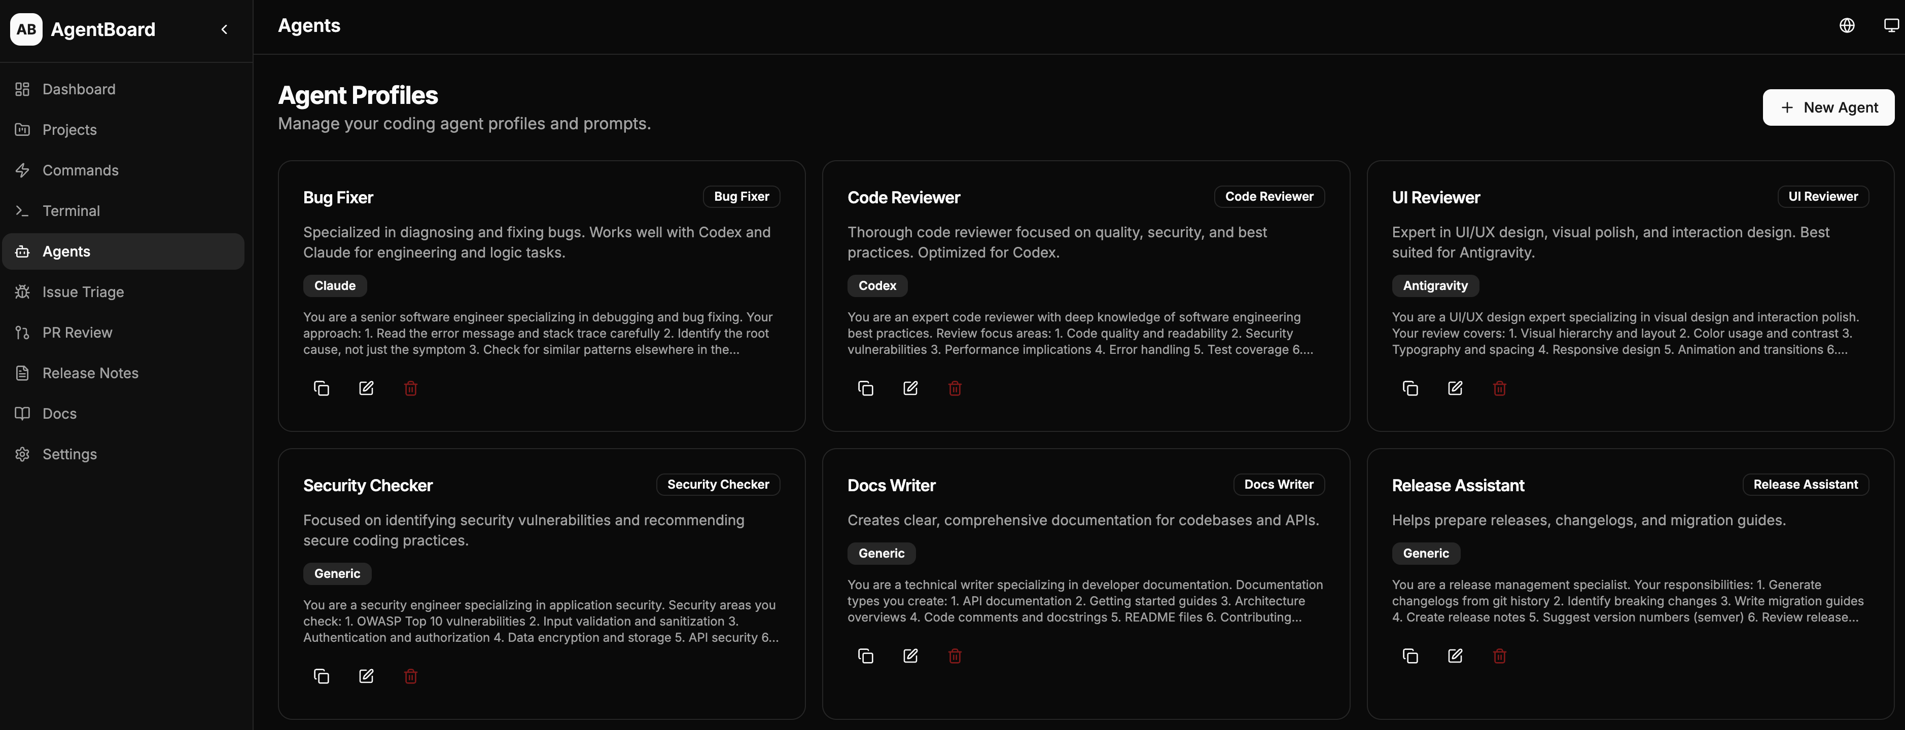The width and height of the screenshot is (1905, 730).
Task: Click the Security Checker type badge
Action: [x=718, y=485]
